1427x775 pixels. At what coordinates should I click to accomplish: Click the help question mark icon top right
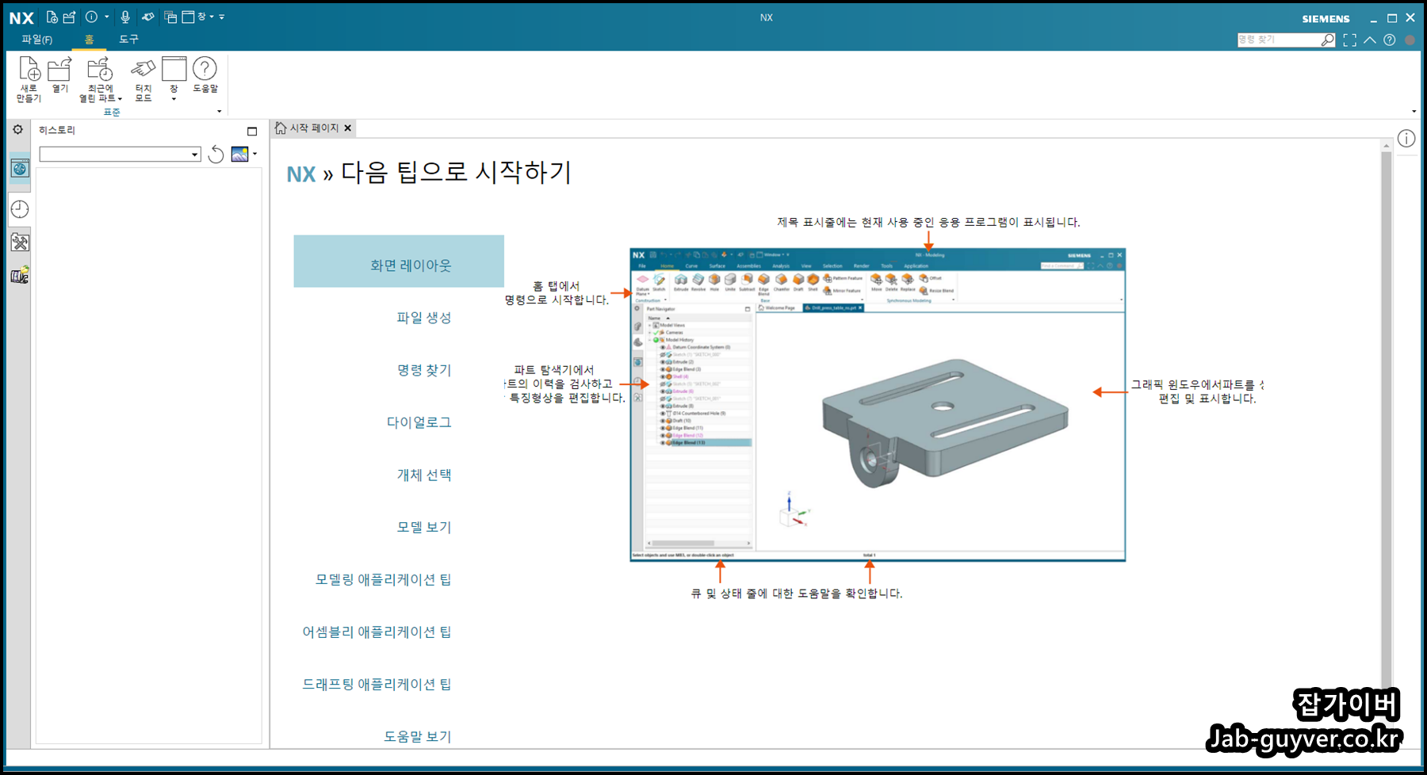(x=1390, y=40)
